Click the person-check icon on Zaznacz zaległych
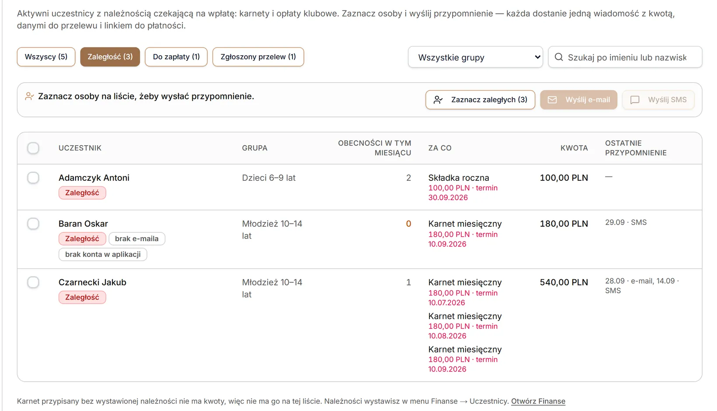Screen dimensions: 717x411 (x=438, y=100)
